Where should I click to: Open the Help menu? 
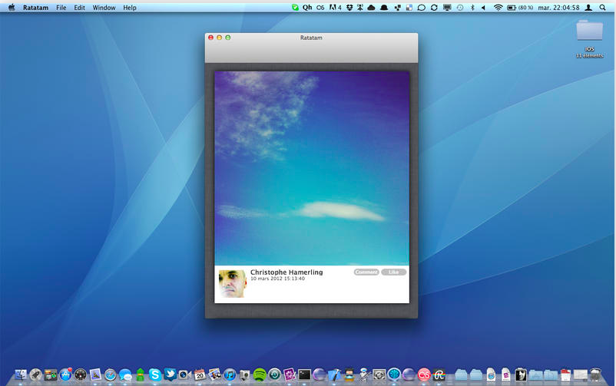point(130,8)
